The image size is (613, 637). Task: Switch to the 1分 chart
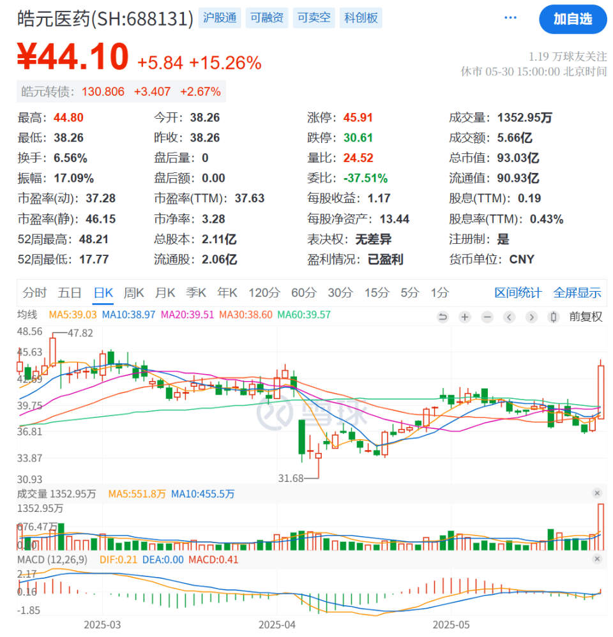(x=440, y=292)
